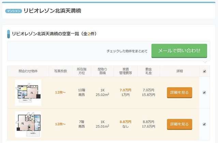Click the マンション category badge
The height and width of the screenshot is (143, 218).
point(14,11)
